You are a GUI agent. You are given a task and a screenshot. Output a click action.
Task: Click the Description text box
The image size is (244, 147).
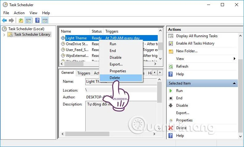pyautogui.click(x=121, y=116)
